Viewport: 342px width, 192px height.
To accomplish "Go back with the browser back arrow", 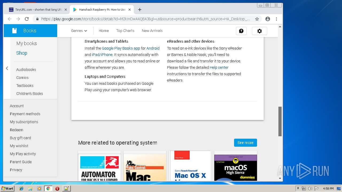I will tap(10, 19).
